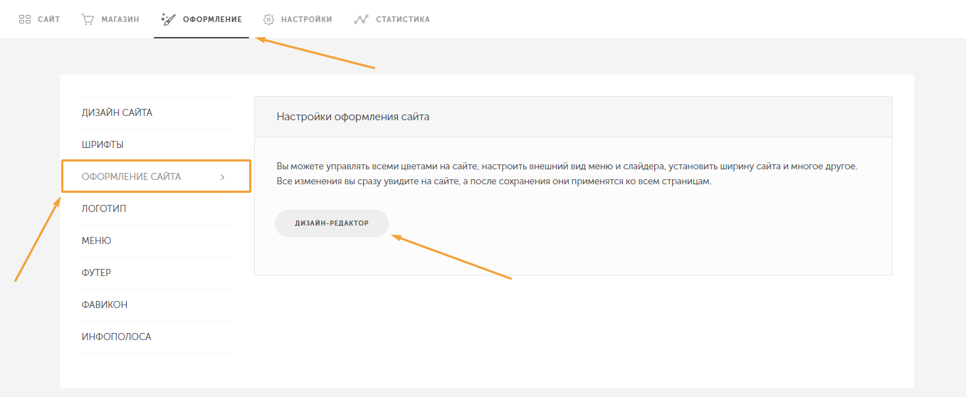Screen dimensions: 966x397
Task: Click the graph icon for СТАТИСТИКА
Action: [x=361, y=19]
